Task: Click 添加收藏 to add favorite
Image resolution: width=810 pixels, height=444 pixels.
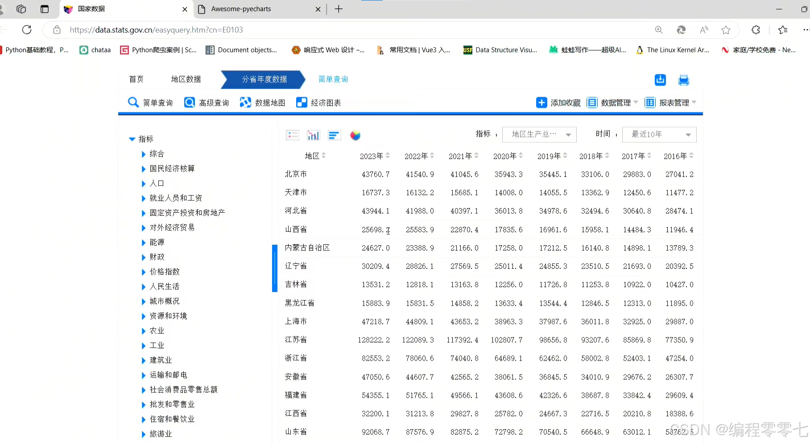Action: [558, 102]
